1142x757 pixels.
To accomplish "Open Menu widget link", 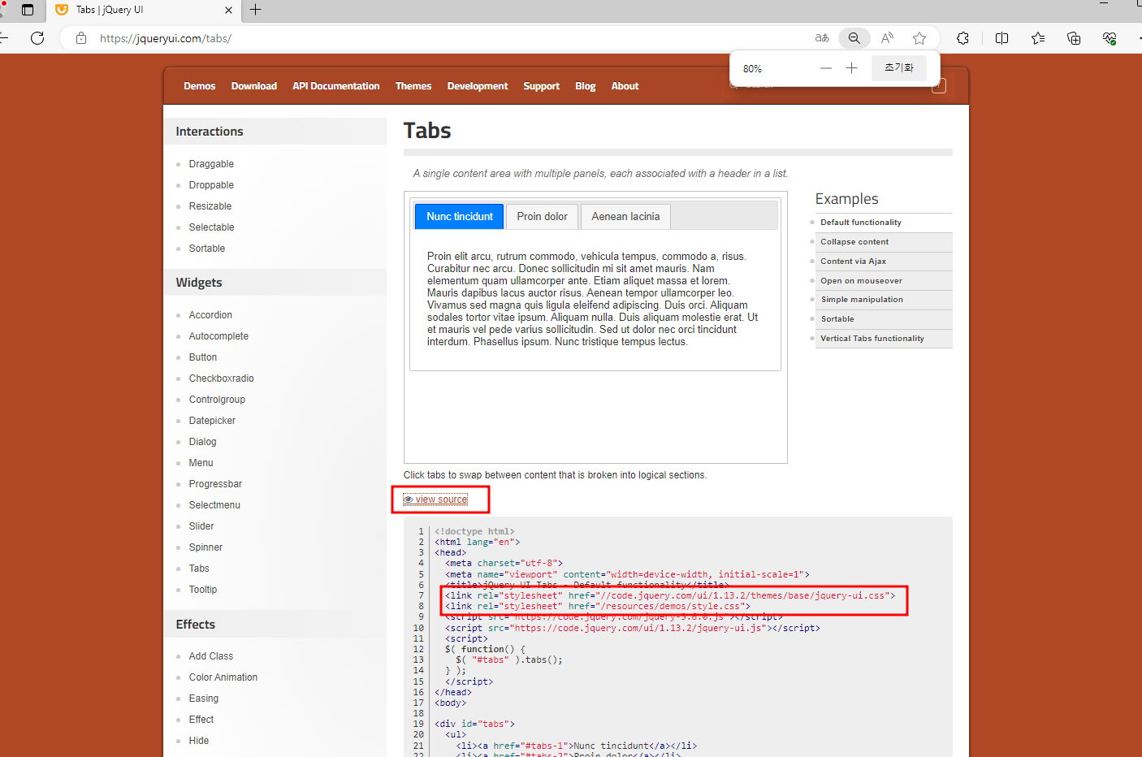I will [x=201, y=463].
